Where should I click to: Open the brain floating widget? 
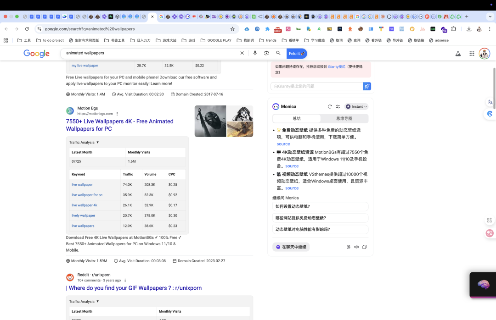point(483,285)
